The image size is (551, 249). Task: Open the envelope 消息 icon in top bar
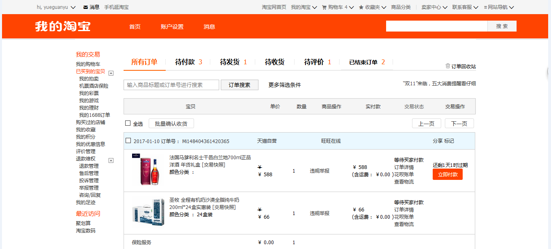85,7
